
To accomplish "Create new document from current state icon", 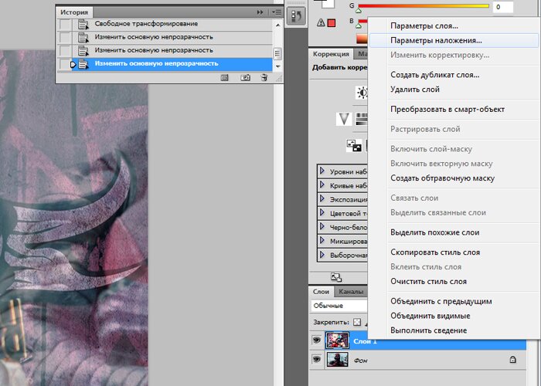I will [225, 77].
